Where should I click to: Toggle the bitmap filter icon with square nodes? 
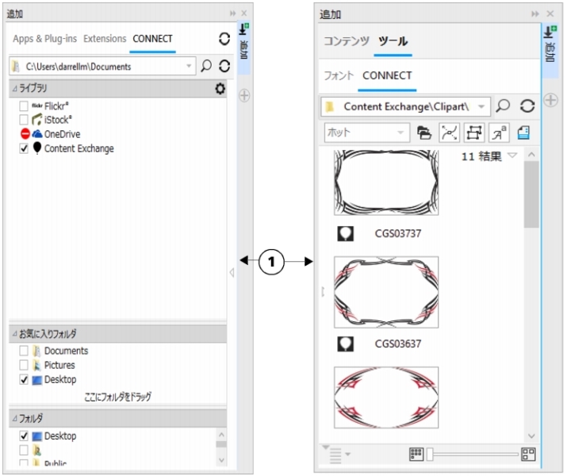pyautogui.click(x=474, y=132)
